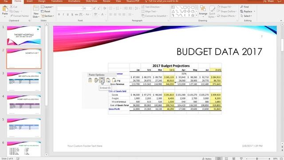Reset the slide layout

[x=46, y=11]
